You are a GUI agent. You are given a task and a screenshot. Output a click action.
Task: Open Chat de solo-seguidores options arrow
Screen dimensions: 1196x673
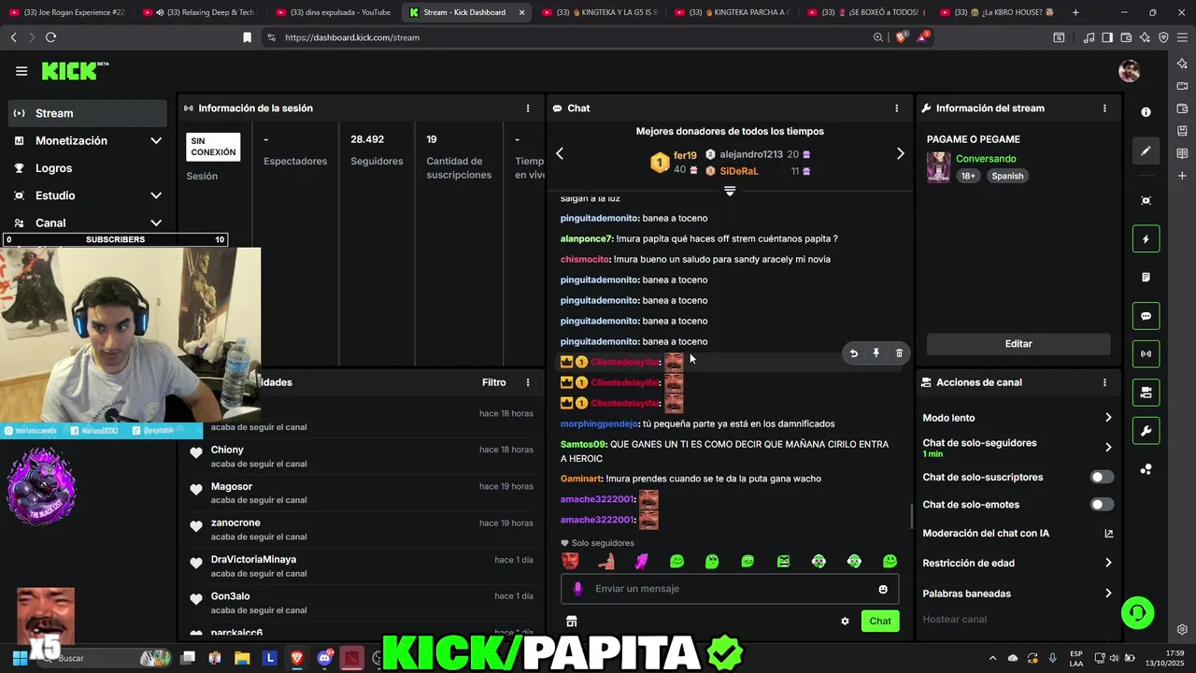click(x=1108, y=448)
